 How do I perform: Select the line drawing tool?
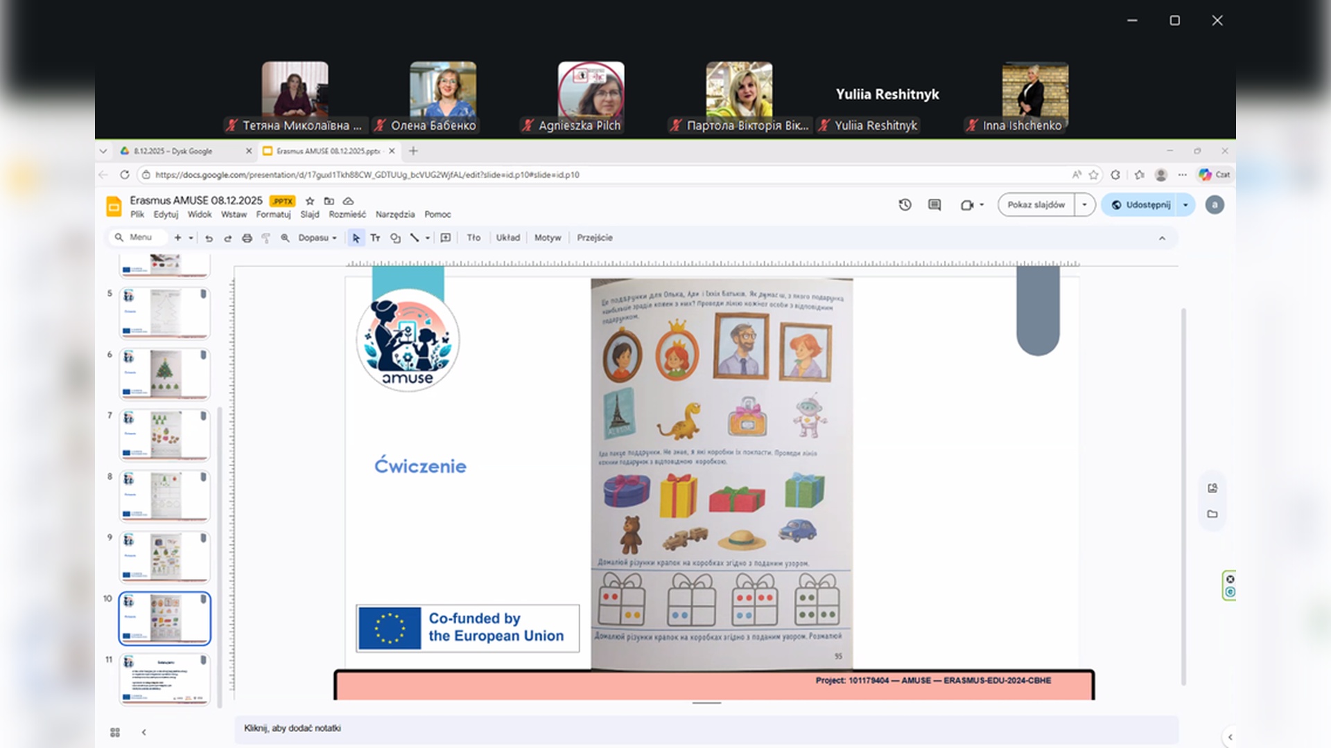[x=415, y=238]
